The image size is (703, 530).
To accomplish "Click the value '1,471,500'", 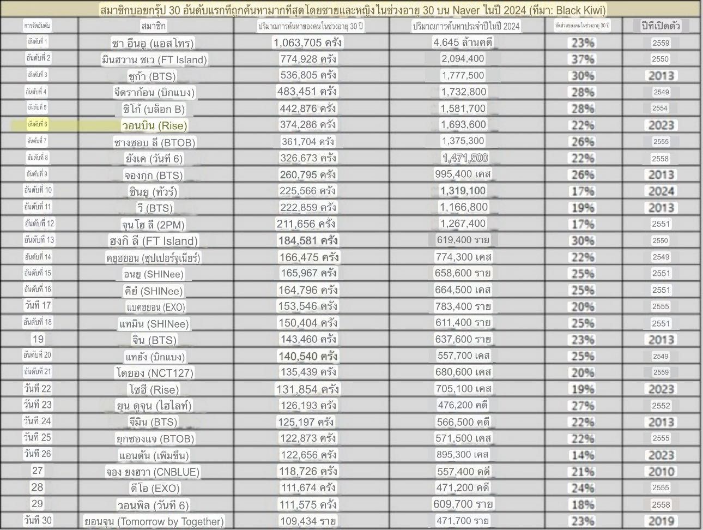I will coord(465,158).
